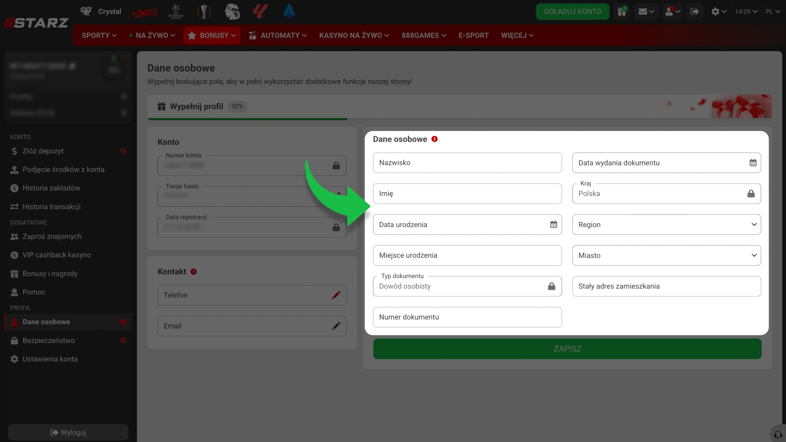
Task: Click pencil edit icon for Telefon
Action: coord(336,295)
